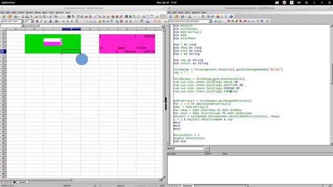Click Export as PDF icon in Calc

point(23,17)
